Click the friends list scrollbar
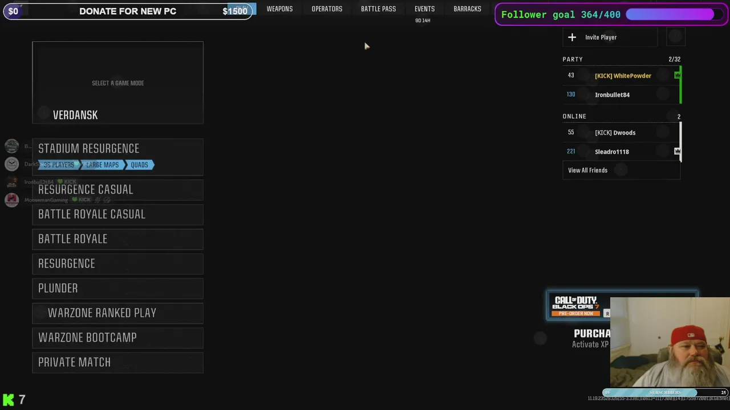This screenshot has width=730, height=410. (681, 141)
